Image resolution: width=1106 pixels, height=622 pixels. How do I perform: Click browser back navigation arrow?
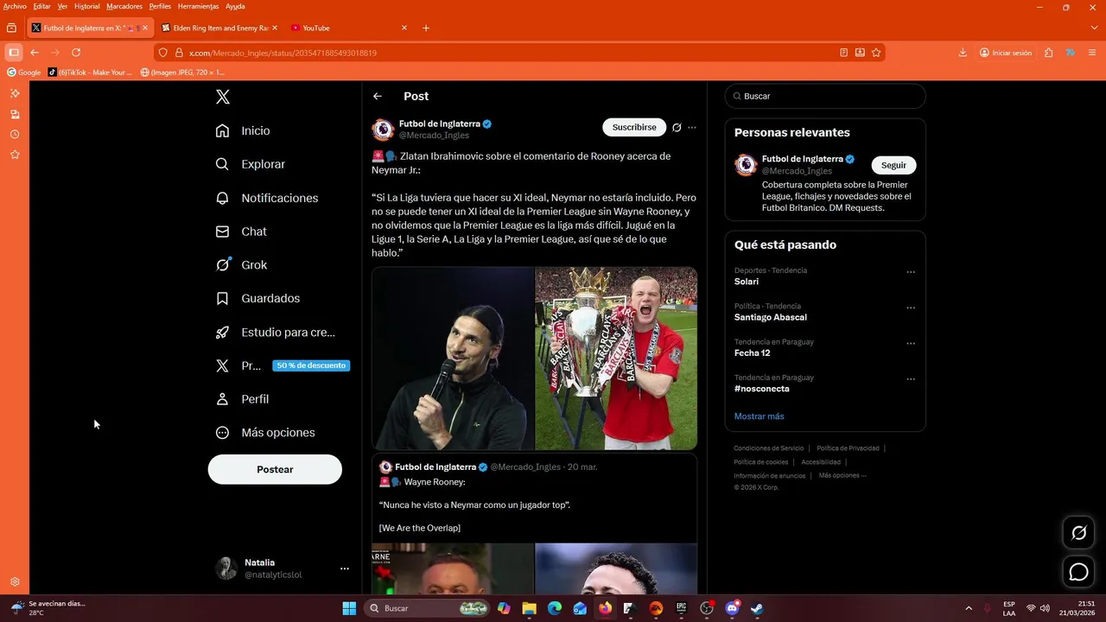(35, 53)
